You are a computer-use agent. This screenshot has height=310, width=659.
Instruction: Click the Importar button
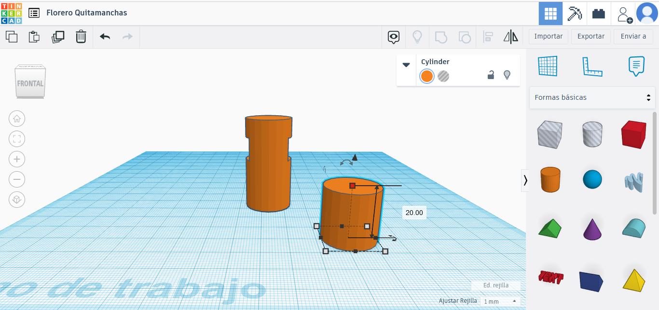coord(549,36)
